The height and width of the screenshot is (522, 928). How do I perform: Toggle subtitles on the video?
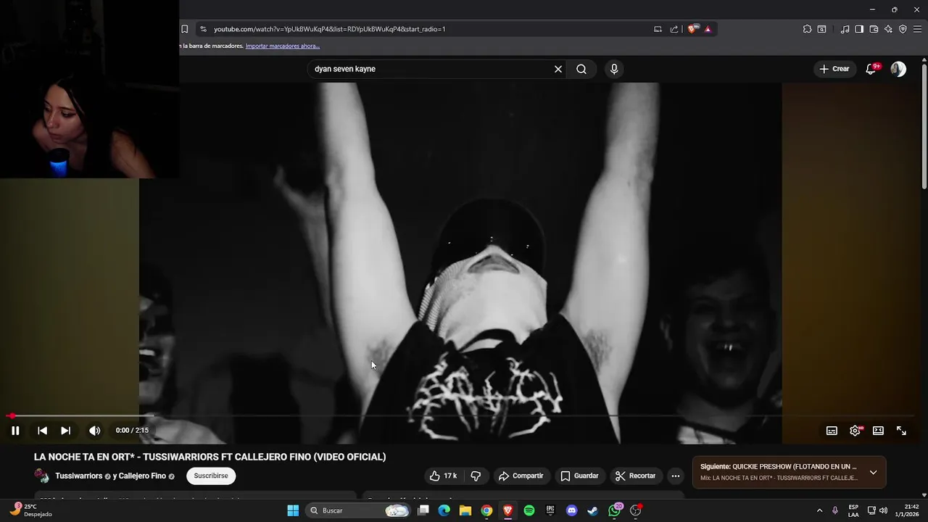point(832,431)
